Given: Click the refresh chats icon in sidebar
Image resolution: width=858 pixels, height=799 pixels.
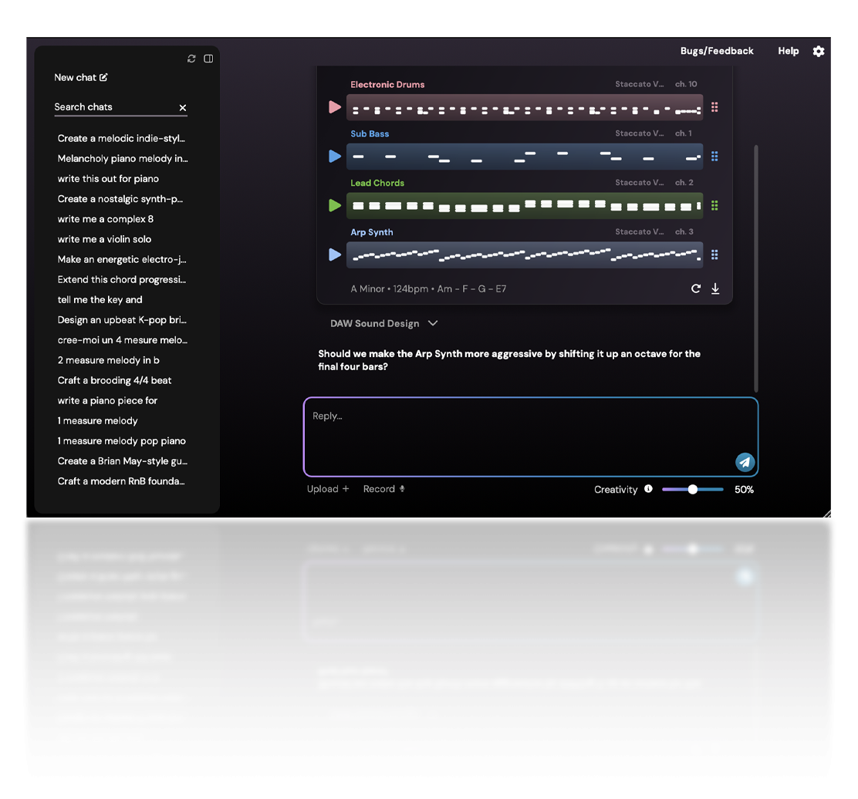Looking at the screenshot, I should (x=191, y=59).
